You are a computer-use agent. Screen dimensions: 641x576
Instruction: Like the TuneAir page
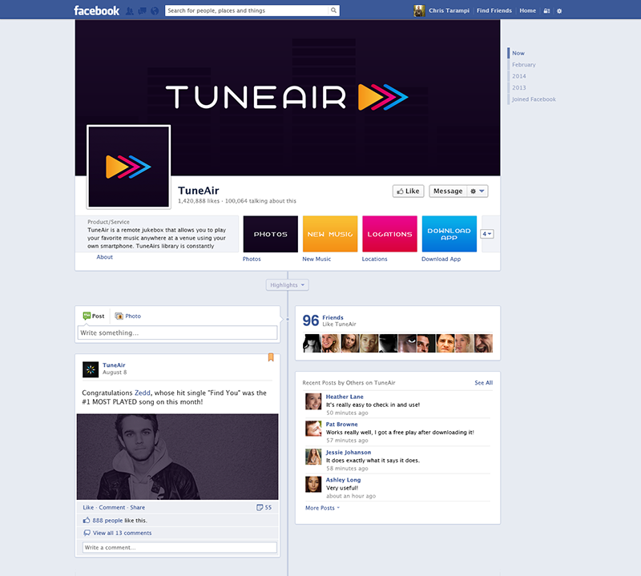(x=409, y=191)
